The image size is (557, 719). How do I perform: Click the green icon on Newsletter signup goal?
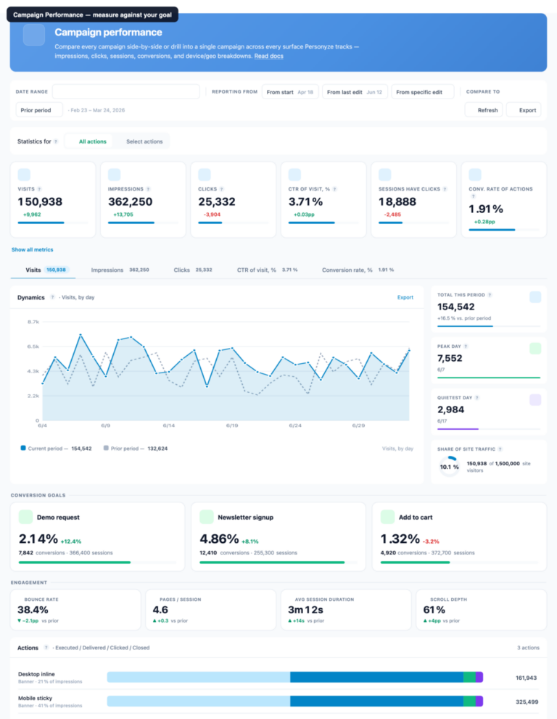coord(207,517)
